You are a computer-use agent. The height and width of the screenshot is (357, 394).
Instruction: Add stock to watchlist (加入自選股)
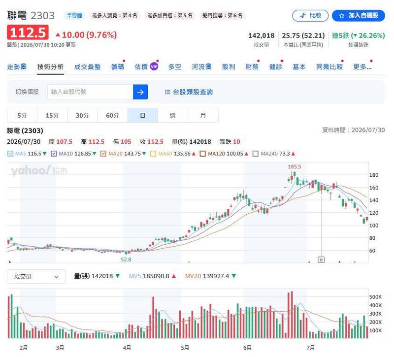tap(359, 16)
